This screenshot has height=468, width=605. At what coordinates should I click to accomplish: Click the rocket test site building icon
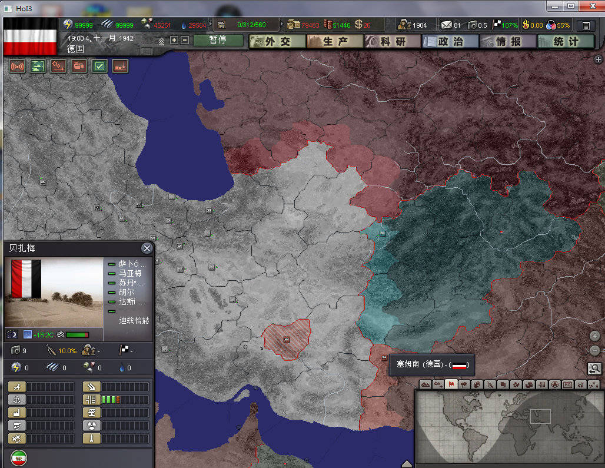coord(91,439)
